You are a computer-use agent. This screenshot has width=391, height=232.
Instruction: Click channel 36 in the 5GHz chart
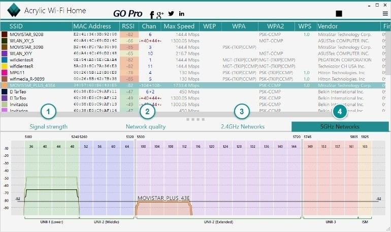(31, 147)
